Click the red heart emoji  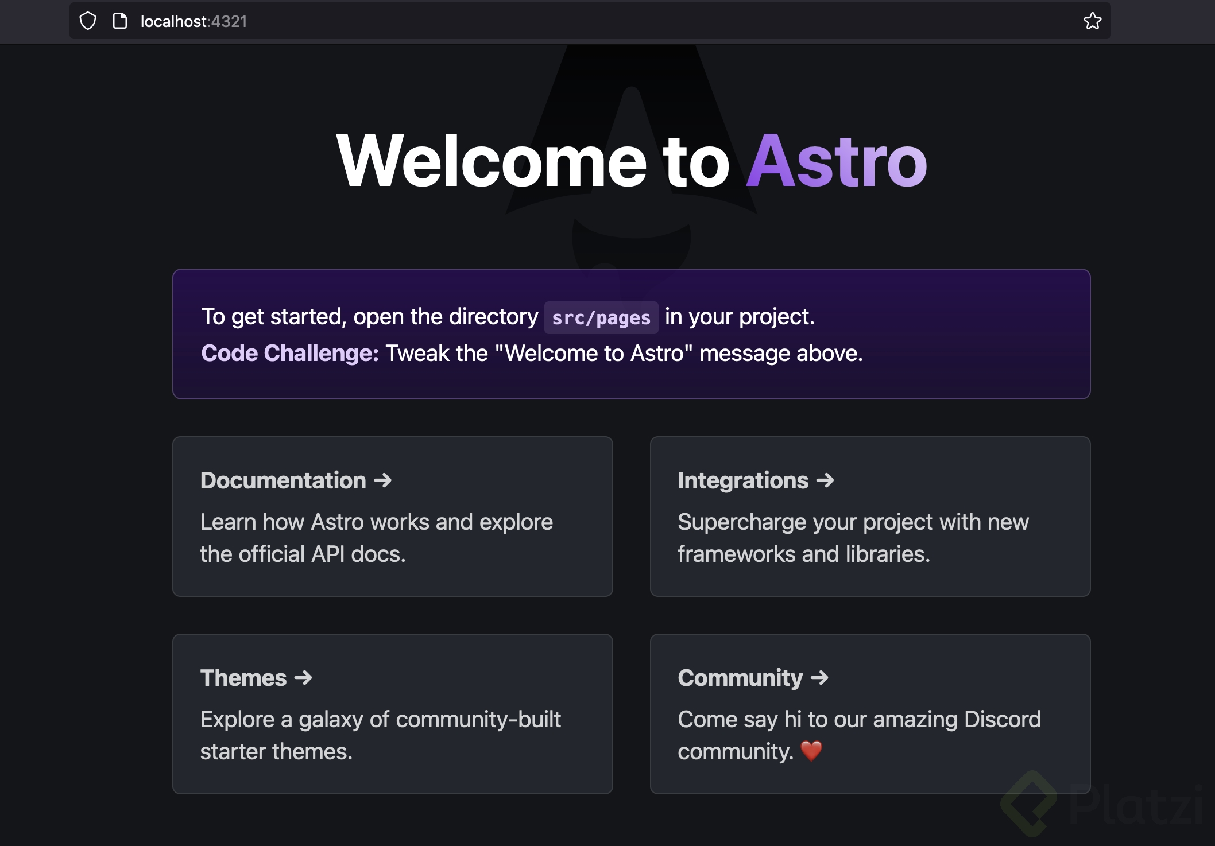click(x=811, y=751)
